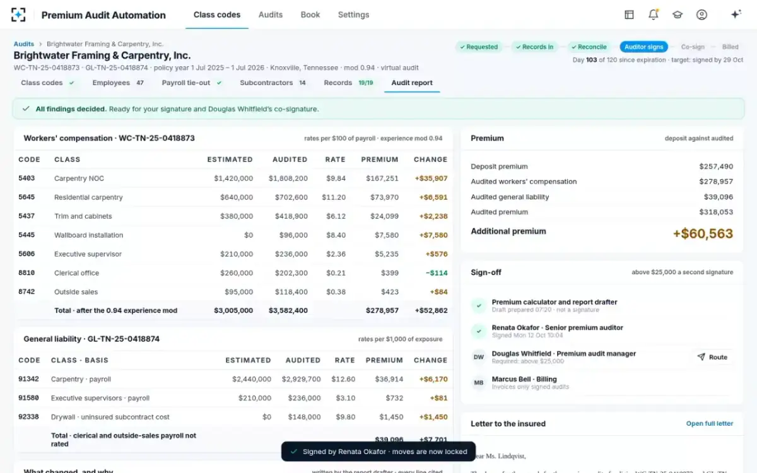Click the Billed stage step

(731, 47)
